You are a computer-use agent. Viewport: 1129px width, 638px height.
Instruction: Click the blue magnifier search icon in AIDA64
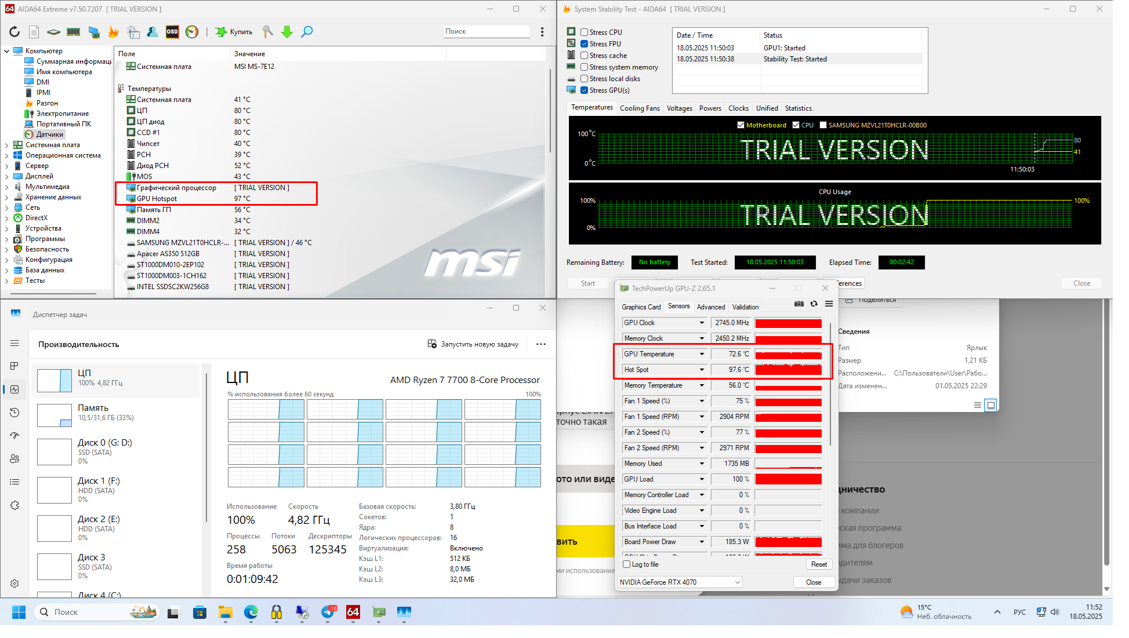tap(307, 32)
